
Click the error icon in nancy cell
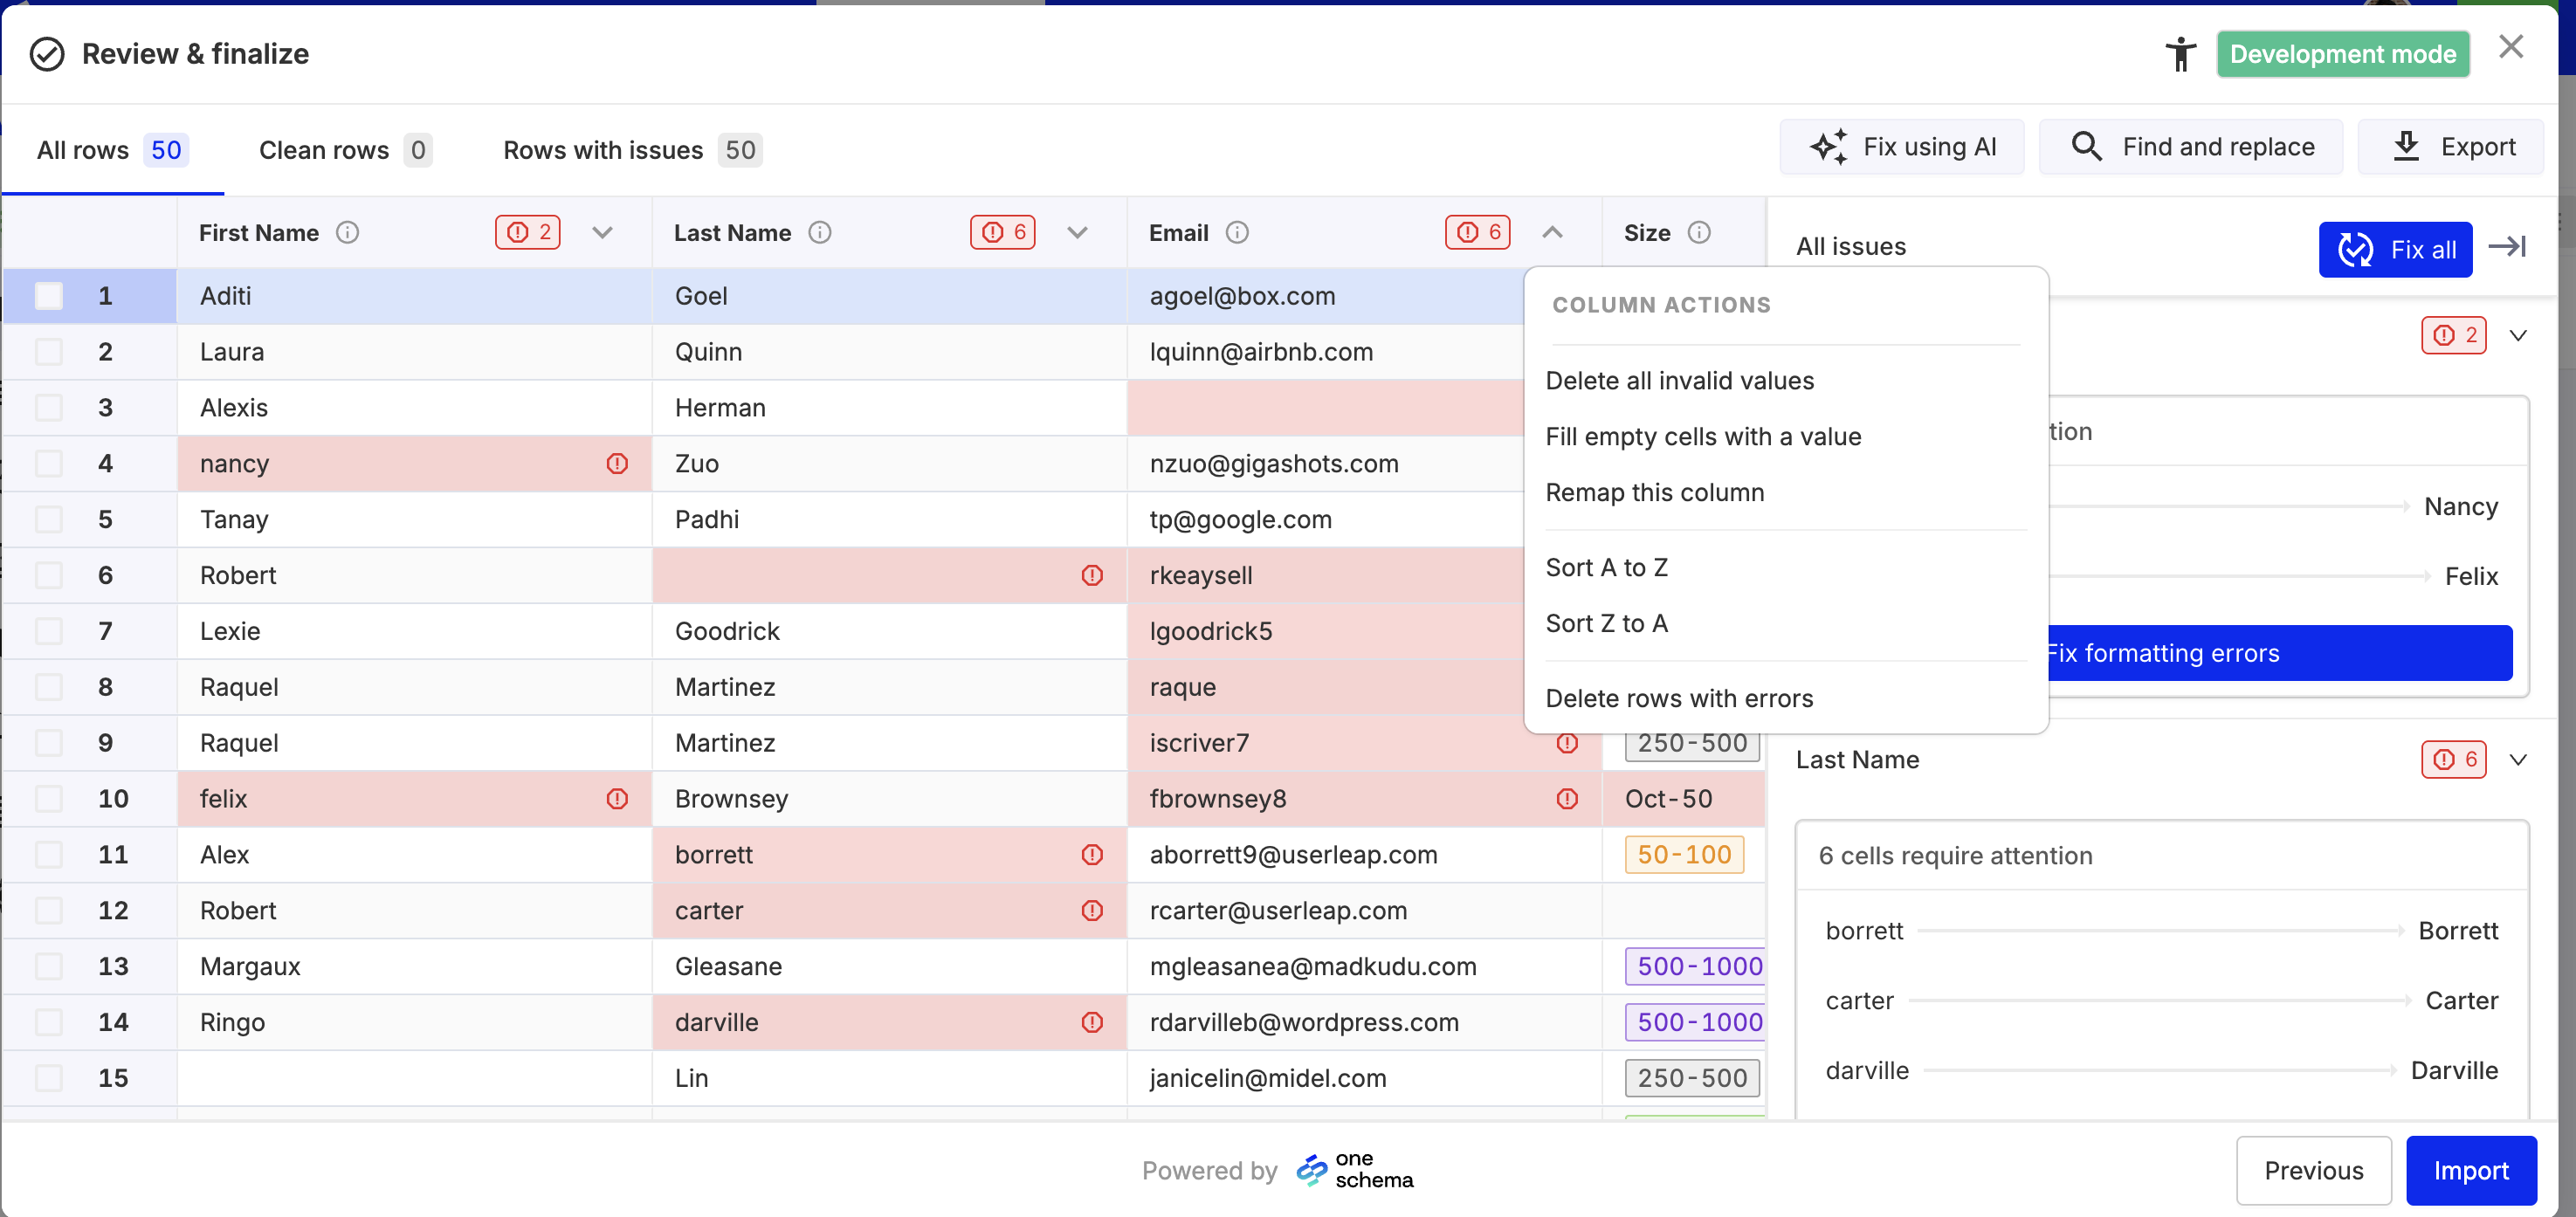coord(617,464)
